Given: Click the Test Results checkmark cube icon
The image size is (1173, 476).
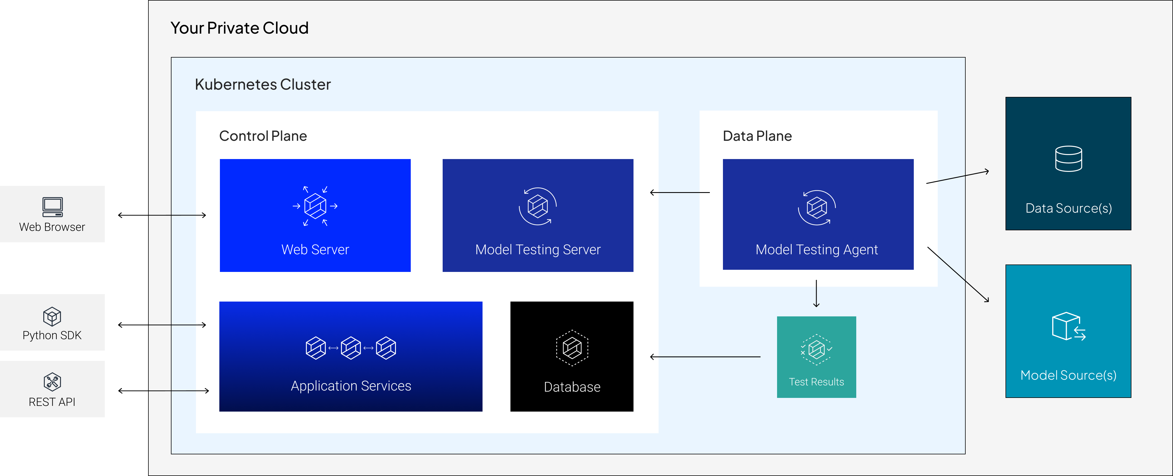Looking at the screenshot, I should tap(816, 350).
